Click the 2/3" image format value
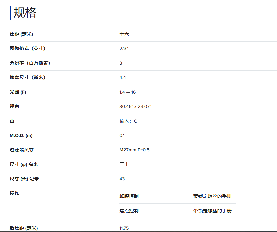The height and width of the screenshot is (232, 277). coord(124,49)
